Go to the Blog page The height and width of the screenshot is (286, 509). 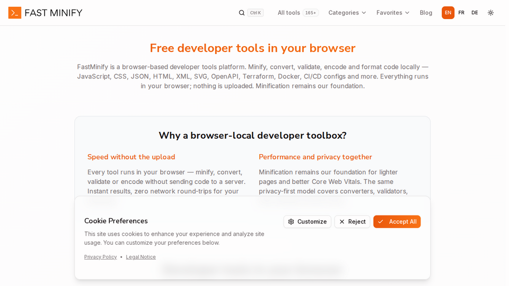pyautogui.click(x=426, y=13)
